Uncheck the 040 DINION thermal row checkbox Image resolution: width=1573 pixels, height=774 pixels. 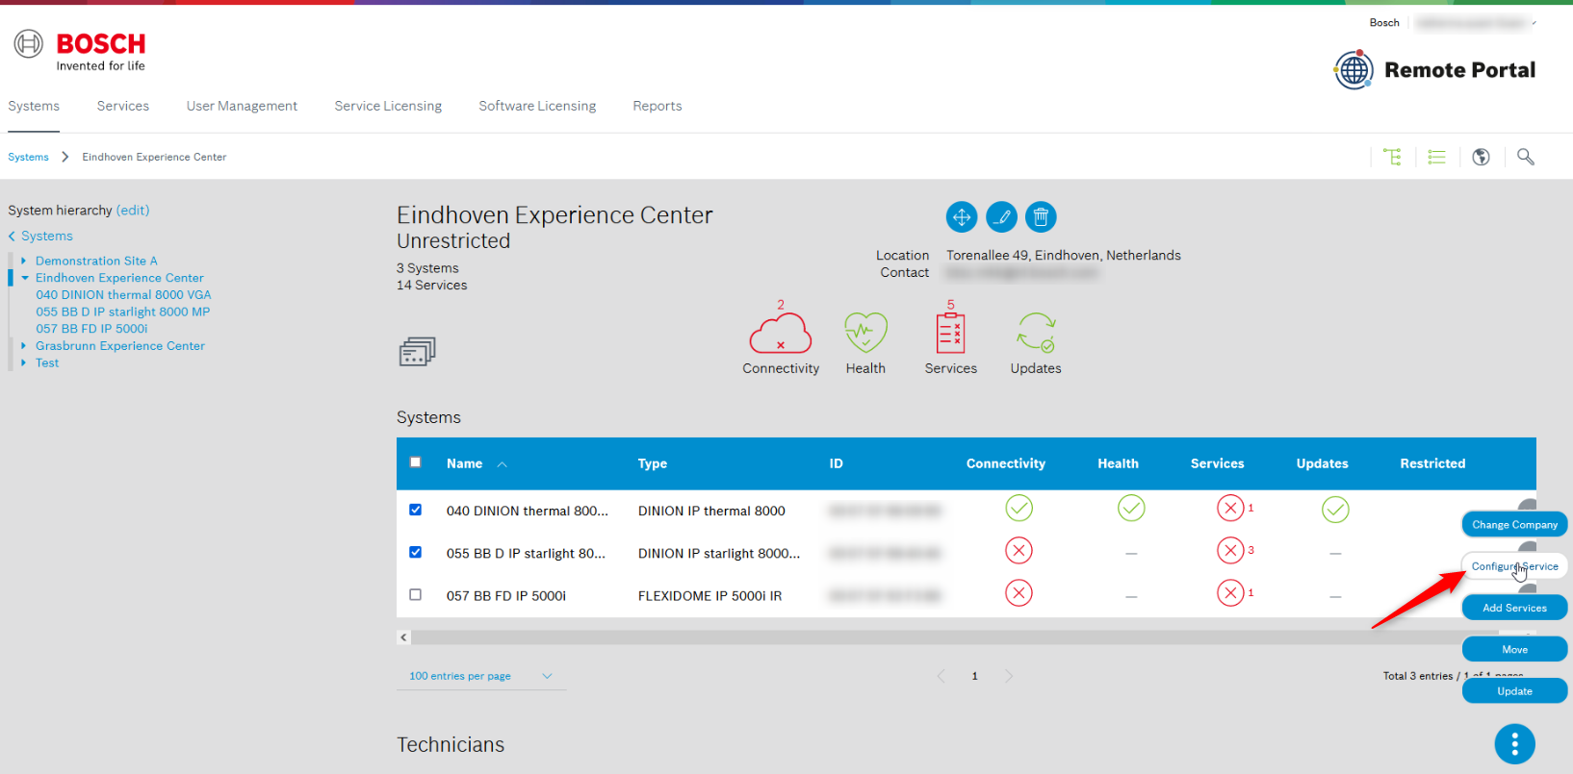[416, 510]
